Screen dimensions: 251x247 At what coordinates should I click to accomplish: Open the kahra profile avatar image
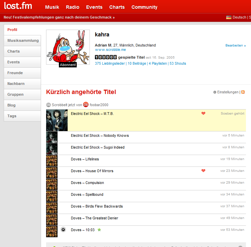point(68,47)
